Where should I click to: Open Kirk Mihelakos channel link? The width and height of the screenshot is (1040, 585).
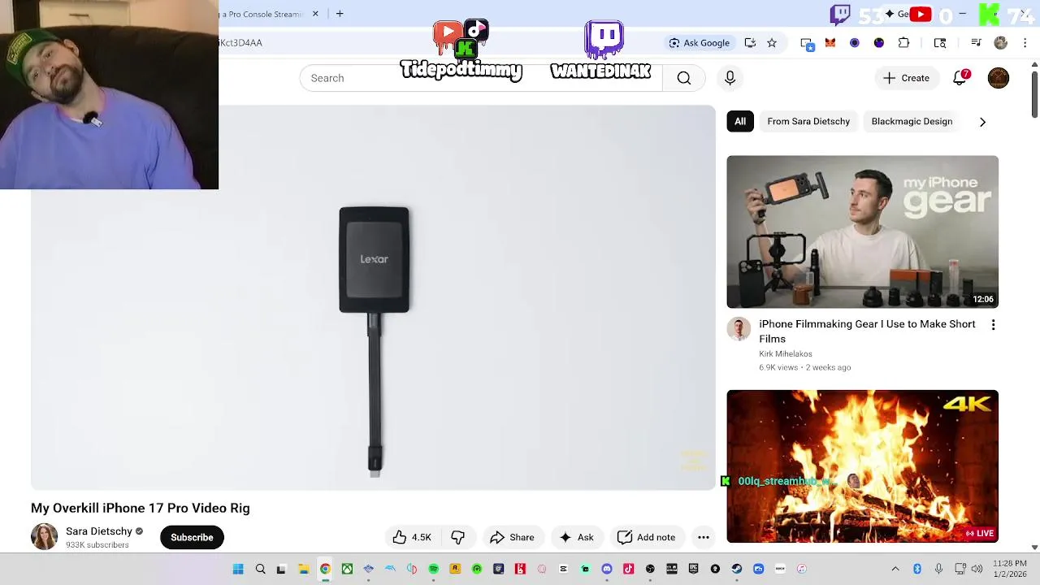point(786,354)
